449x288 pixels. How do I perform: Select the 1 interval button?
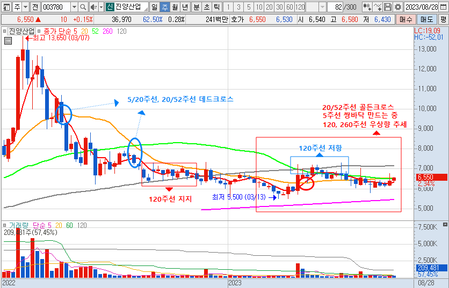(x=228, y=7)
